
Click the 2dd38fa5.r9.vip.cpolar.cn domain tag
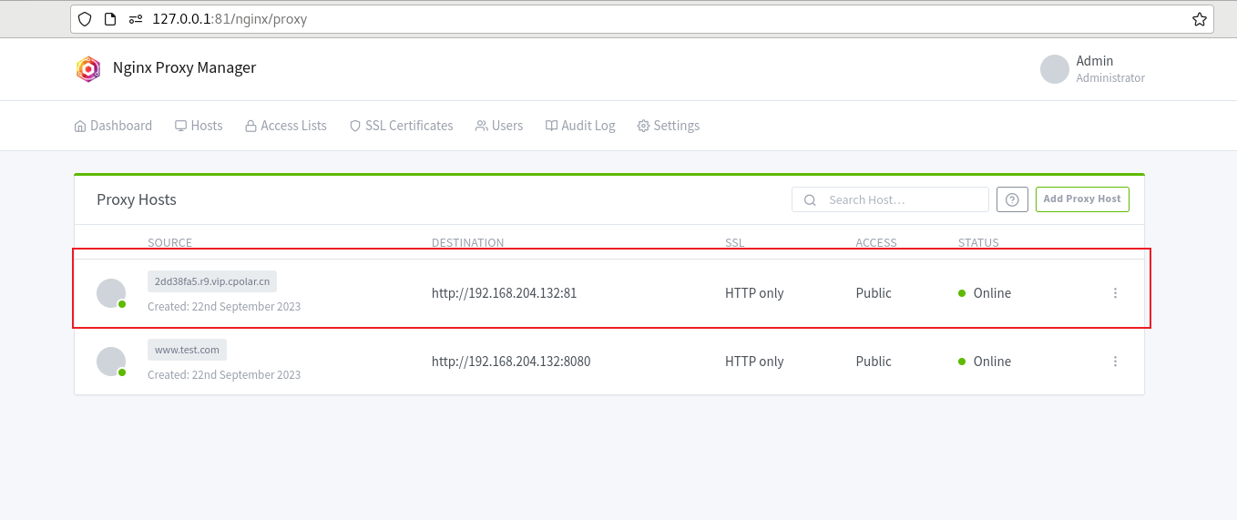pos(212,281)
